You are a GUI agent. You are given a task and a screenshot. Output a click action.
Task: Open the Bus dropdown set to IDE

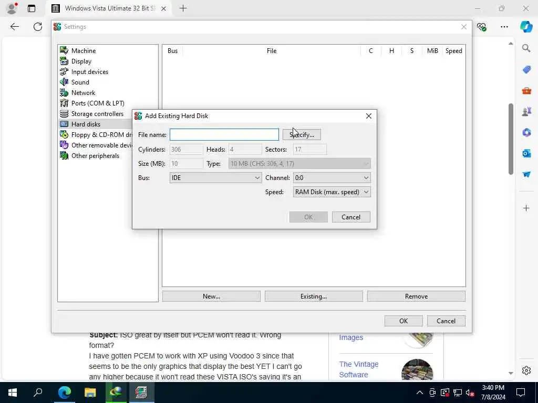click(x=215, y=178)
